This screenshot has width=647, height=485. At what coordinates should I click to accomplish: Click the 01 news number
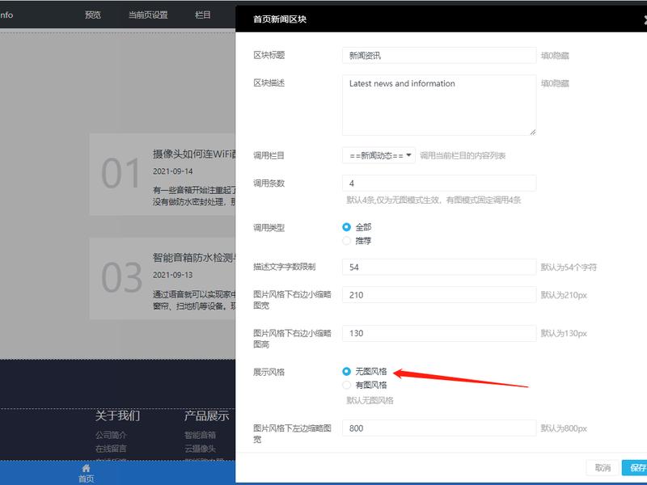coord(121,174)
